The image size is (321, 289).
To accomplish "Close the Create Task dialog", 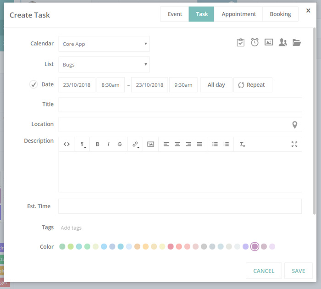I will [308, 11].
